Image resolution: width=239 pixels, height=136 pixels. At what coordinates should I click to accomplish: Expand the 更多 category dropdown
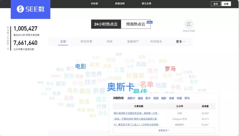(x=180, y=42)
